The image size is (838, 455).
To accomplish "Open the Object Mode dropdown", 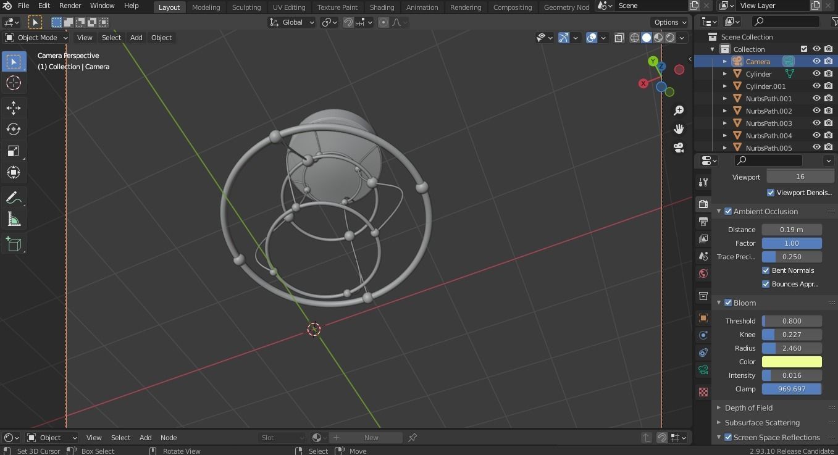I will 36,38.
